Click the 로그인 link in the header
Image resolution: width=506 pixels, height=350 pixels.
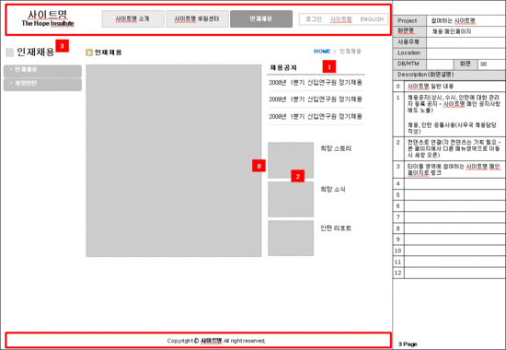click(x=314, y=19)
